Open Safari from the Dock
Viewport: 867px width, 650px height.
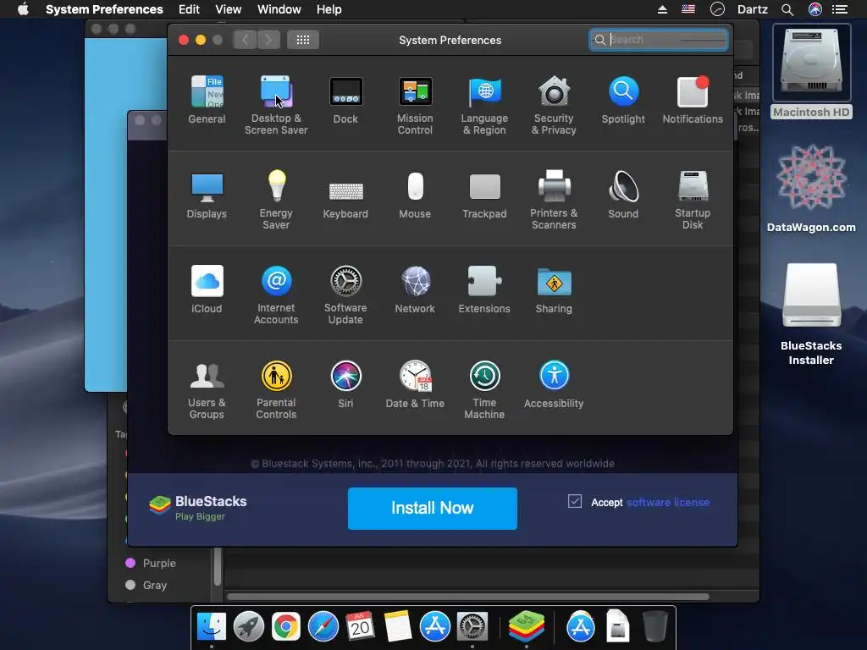coord(323,627)
